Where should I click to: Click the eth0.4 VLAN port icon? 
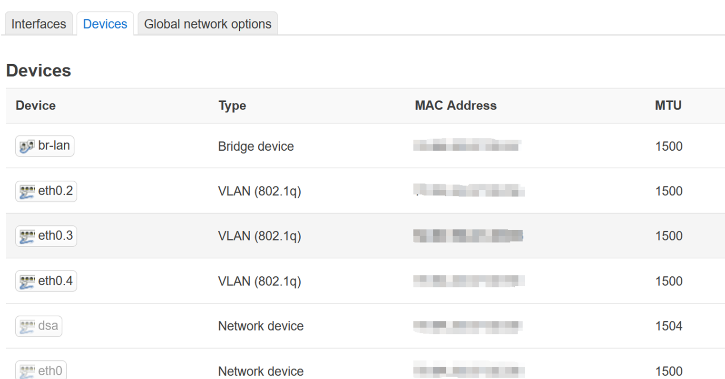click(x=27, y=281)
